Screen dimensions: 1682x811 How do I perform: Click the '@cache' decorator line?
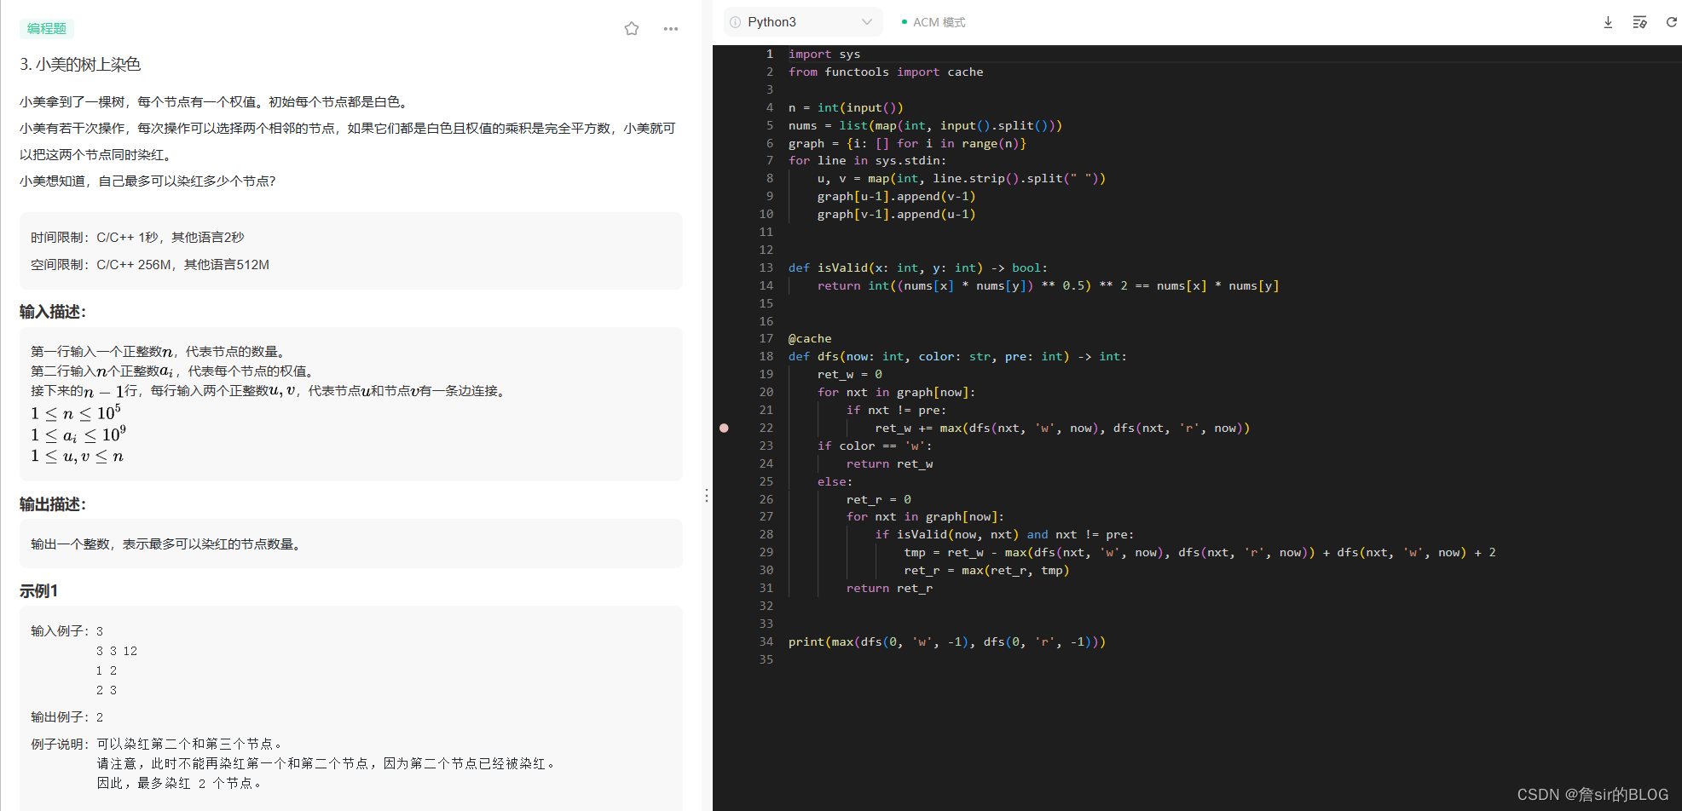click(x=810, y=338)
